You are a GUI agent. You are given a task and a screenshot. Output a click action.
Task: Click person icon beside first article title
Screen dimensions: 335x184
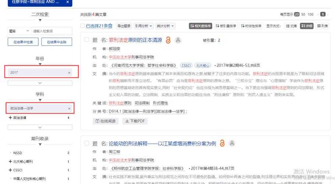coord(178,40)
